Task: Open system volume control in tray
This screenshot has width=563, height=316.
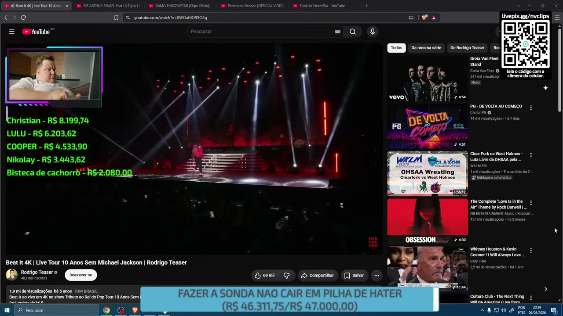Action: tap(503, 310)
